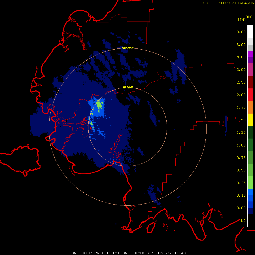The width and height of the screenshot is (255, 255).
Task: Click the [IN] units label
Action: (x=242, y=20)
